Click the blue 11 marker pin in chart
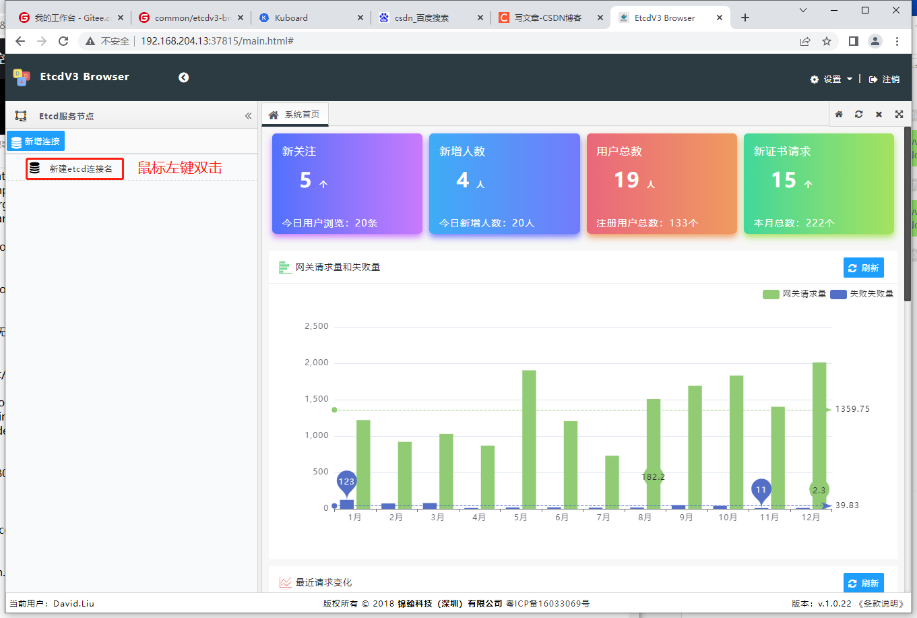The height and width of the screenshot is (618, 917). click(761, 491)
